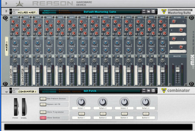Viewport: 195px width, 131px height.
Task: Solo mixer channel 2
Action: pos(27,56)
